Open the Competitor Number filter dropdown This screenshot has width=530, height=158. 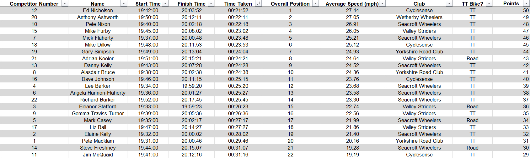point(65,4)
